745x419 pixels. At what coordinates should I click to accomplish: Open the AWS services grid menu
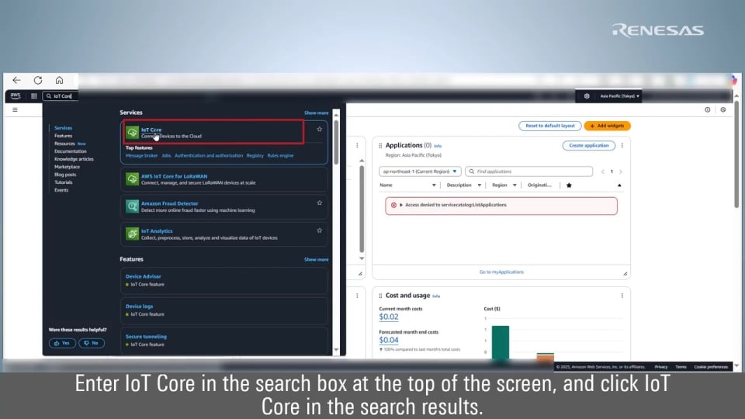click(x=33, y=96)
